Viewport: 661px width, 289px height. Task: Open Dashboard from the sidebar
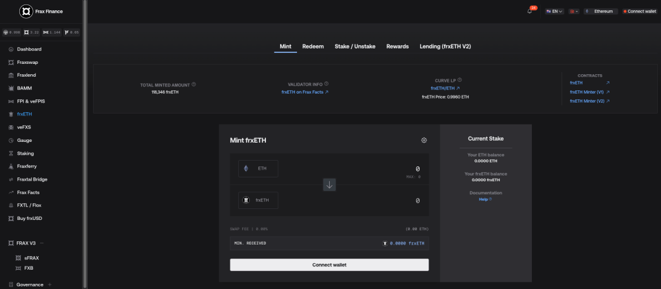[x=29, y=49]
